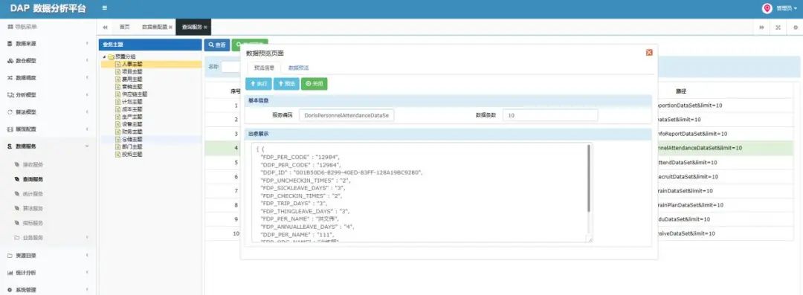Switch to the second tab in preview dialog
The image size is (803, 295).
pos(298,68)
